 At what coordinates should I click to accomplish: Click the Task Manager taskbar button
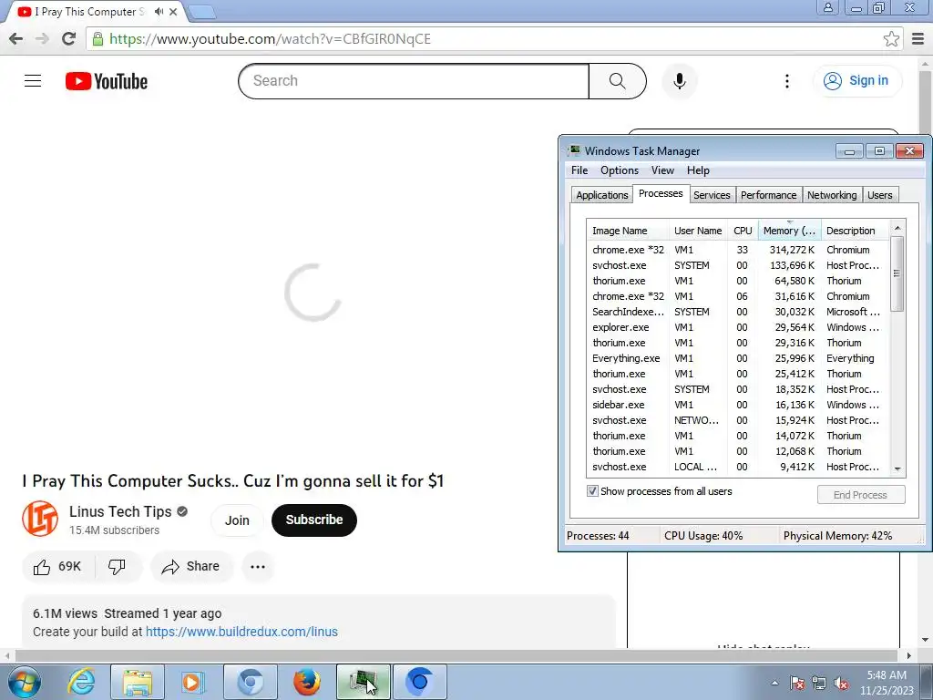pyautogui.click(x=364, y=682)
